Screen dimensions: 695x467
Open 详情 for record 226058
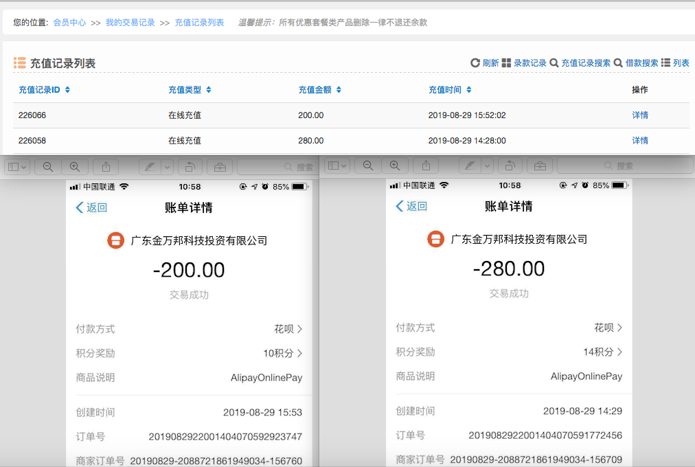click(640, 141)
